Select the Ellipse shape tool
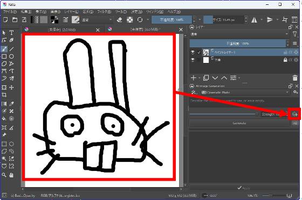 pos(11,56)
